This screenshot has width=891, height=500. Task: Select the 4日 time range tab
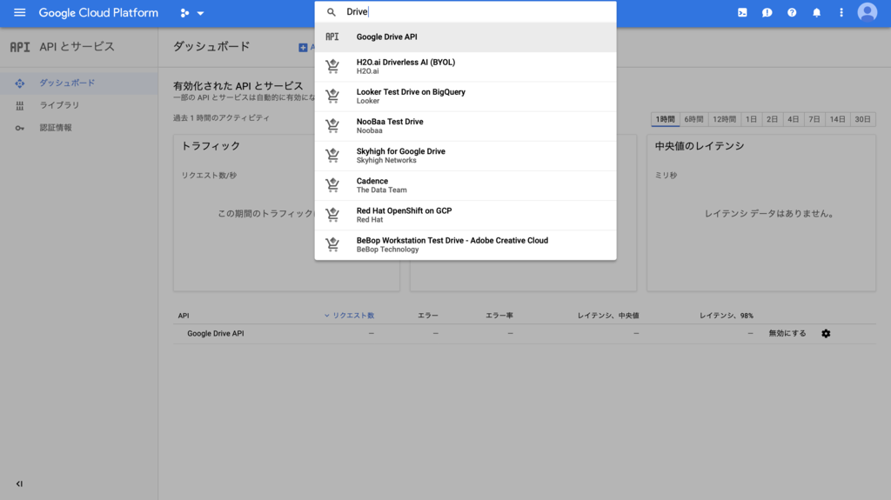tap(794, 119)
